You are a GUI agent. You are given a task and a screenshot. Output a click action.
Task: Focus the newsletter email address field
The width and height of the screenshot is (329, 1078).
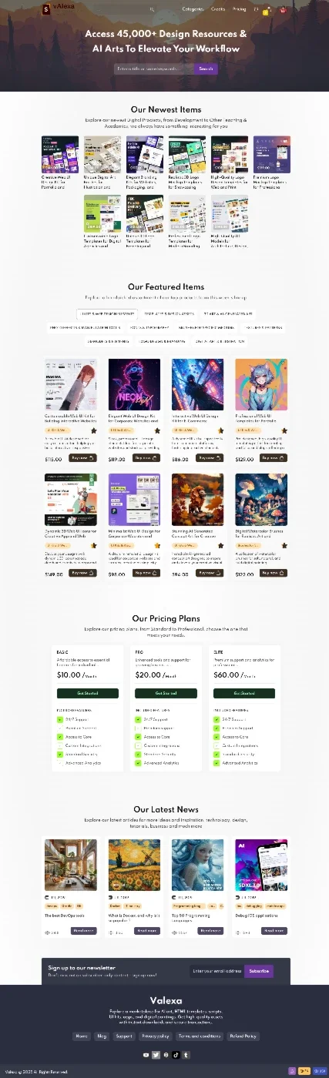(217, 971)
